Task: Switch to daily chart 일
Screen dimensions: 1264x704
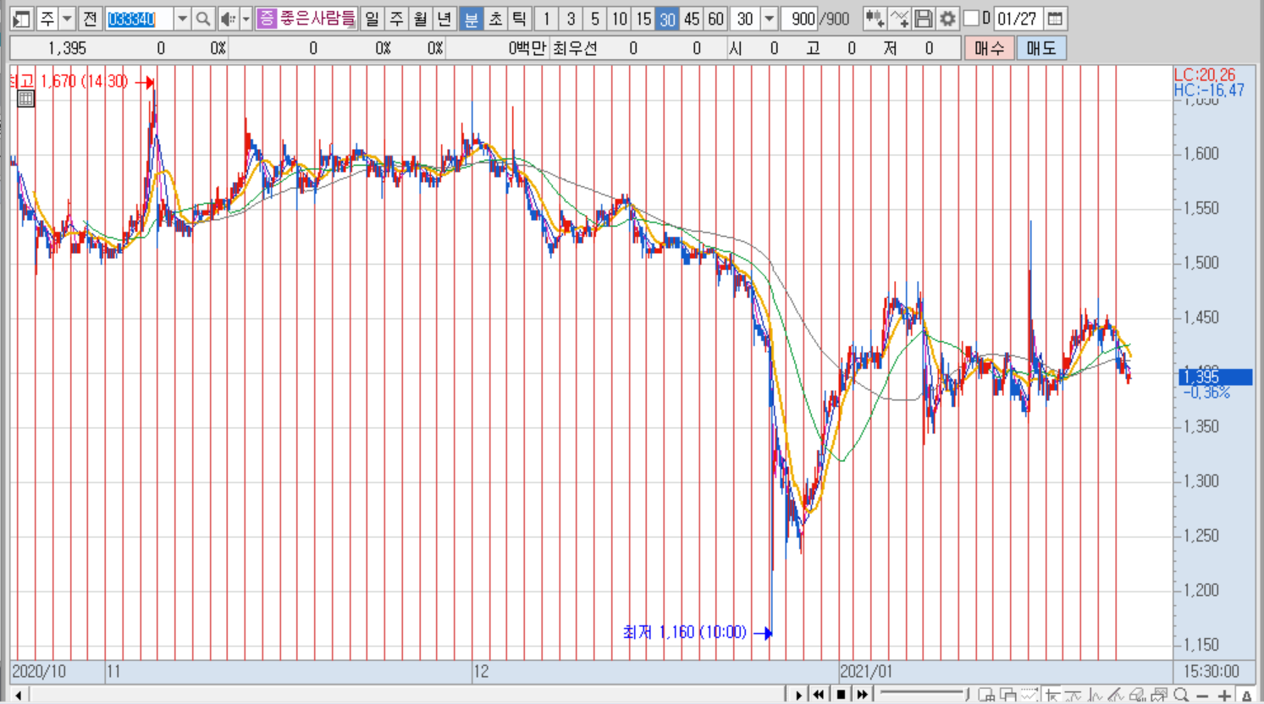Action: click(372, 19)
